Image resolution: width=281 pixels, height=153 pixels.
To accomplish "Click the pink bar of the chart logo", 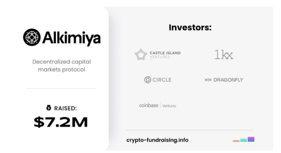I will pyautogui.click(x=236, y=141).
